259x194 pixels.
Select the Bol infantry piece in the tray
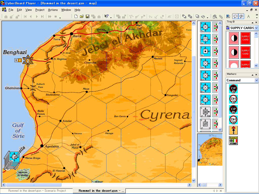tap(205, 75)
